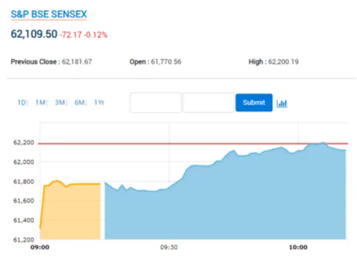Screen dimensions: 357x258
Task: Select the 09:00 time axis label
Action: tap(40, 247)
